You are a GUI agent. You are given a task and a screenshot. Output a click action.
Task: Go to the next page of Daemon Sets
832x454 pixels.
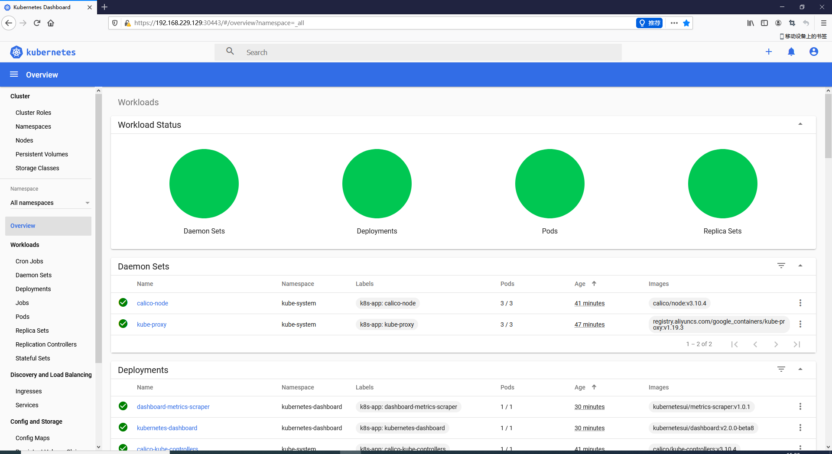(776, 344)
